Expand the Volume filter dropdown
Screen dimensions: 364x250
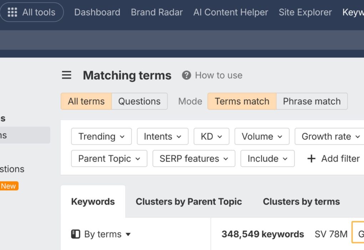pyautogui.click(x=262, y=136)
